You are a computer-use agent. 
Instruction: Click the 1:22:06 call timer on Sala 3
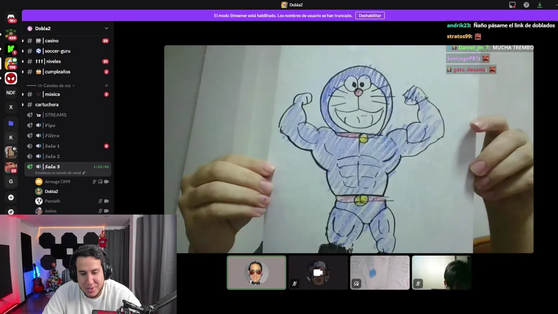101,167
